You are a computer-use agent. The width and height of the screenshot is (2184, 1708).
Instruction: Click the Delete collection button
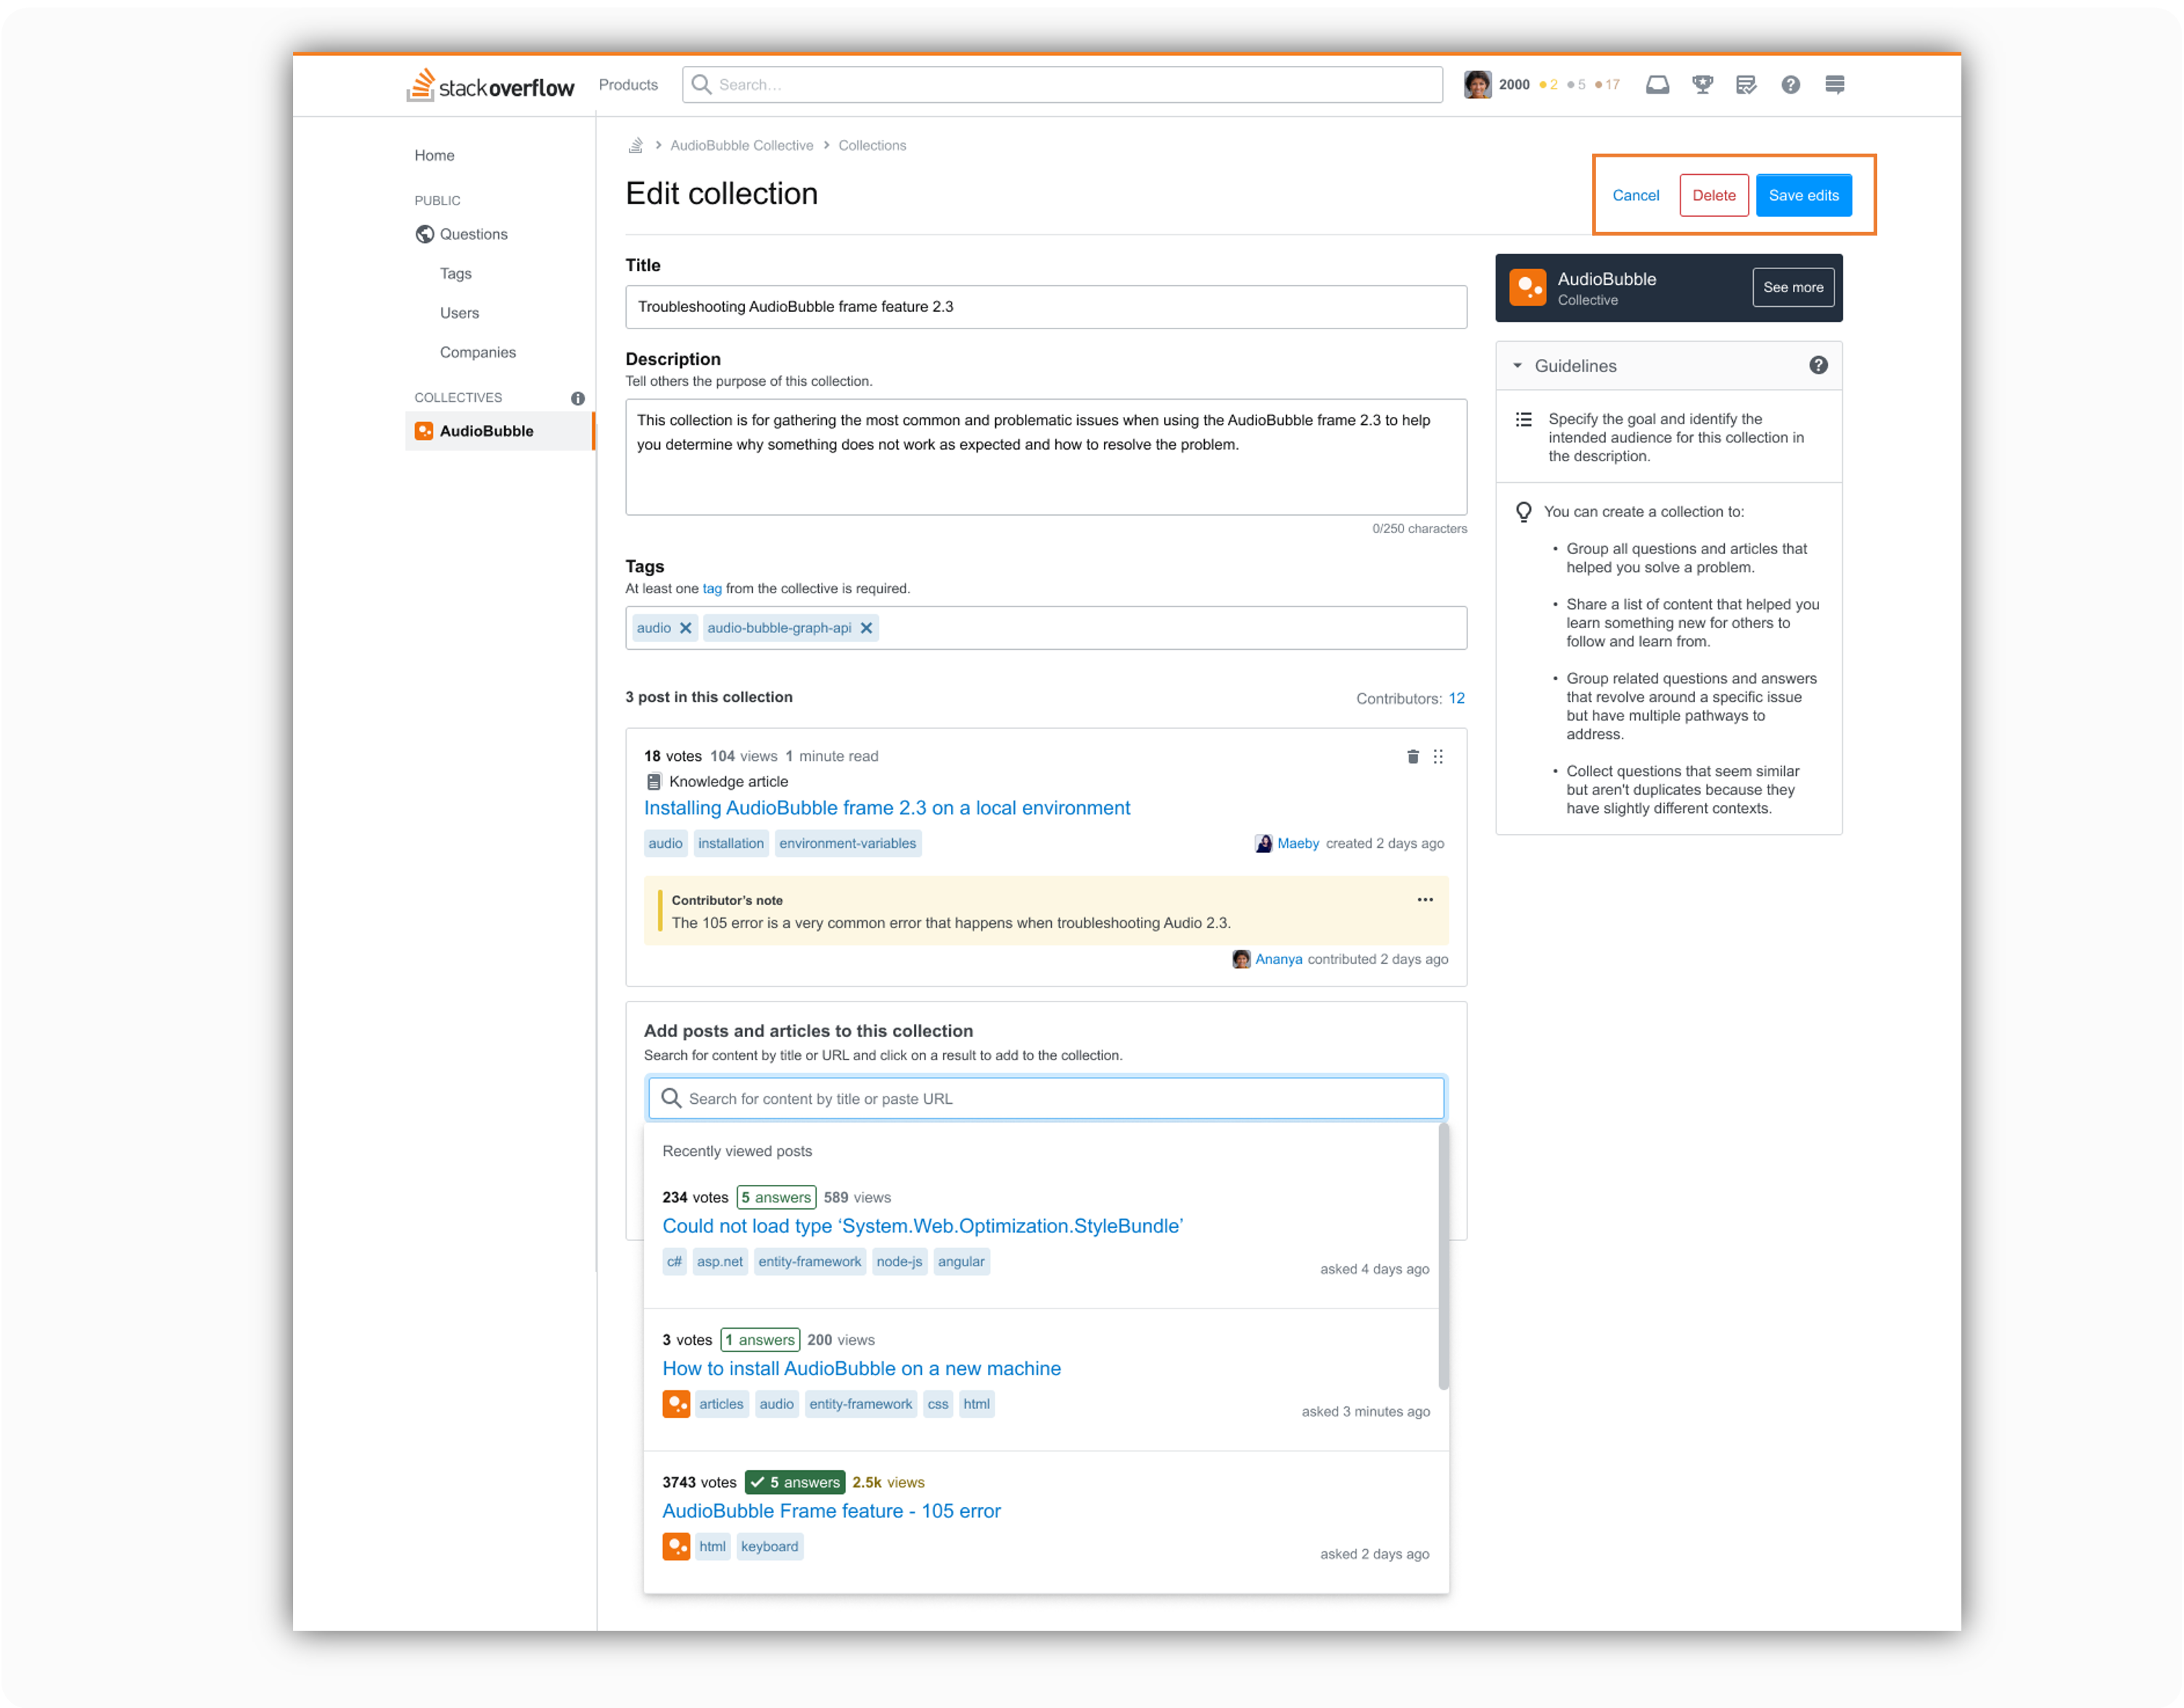1713,195
